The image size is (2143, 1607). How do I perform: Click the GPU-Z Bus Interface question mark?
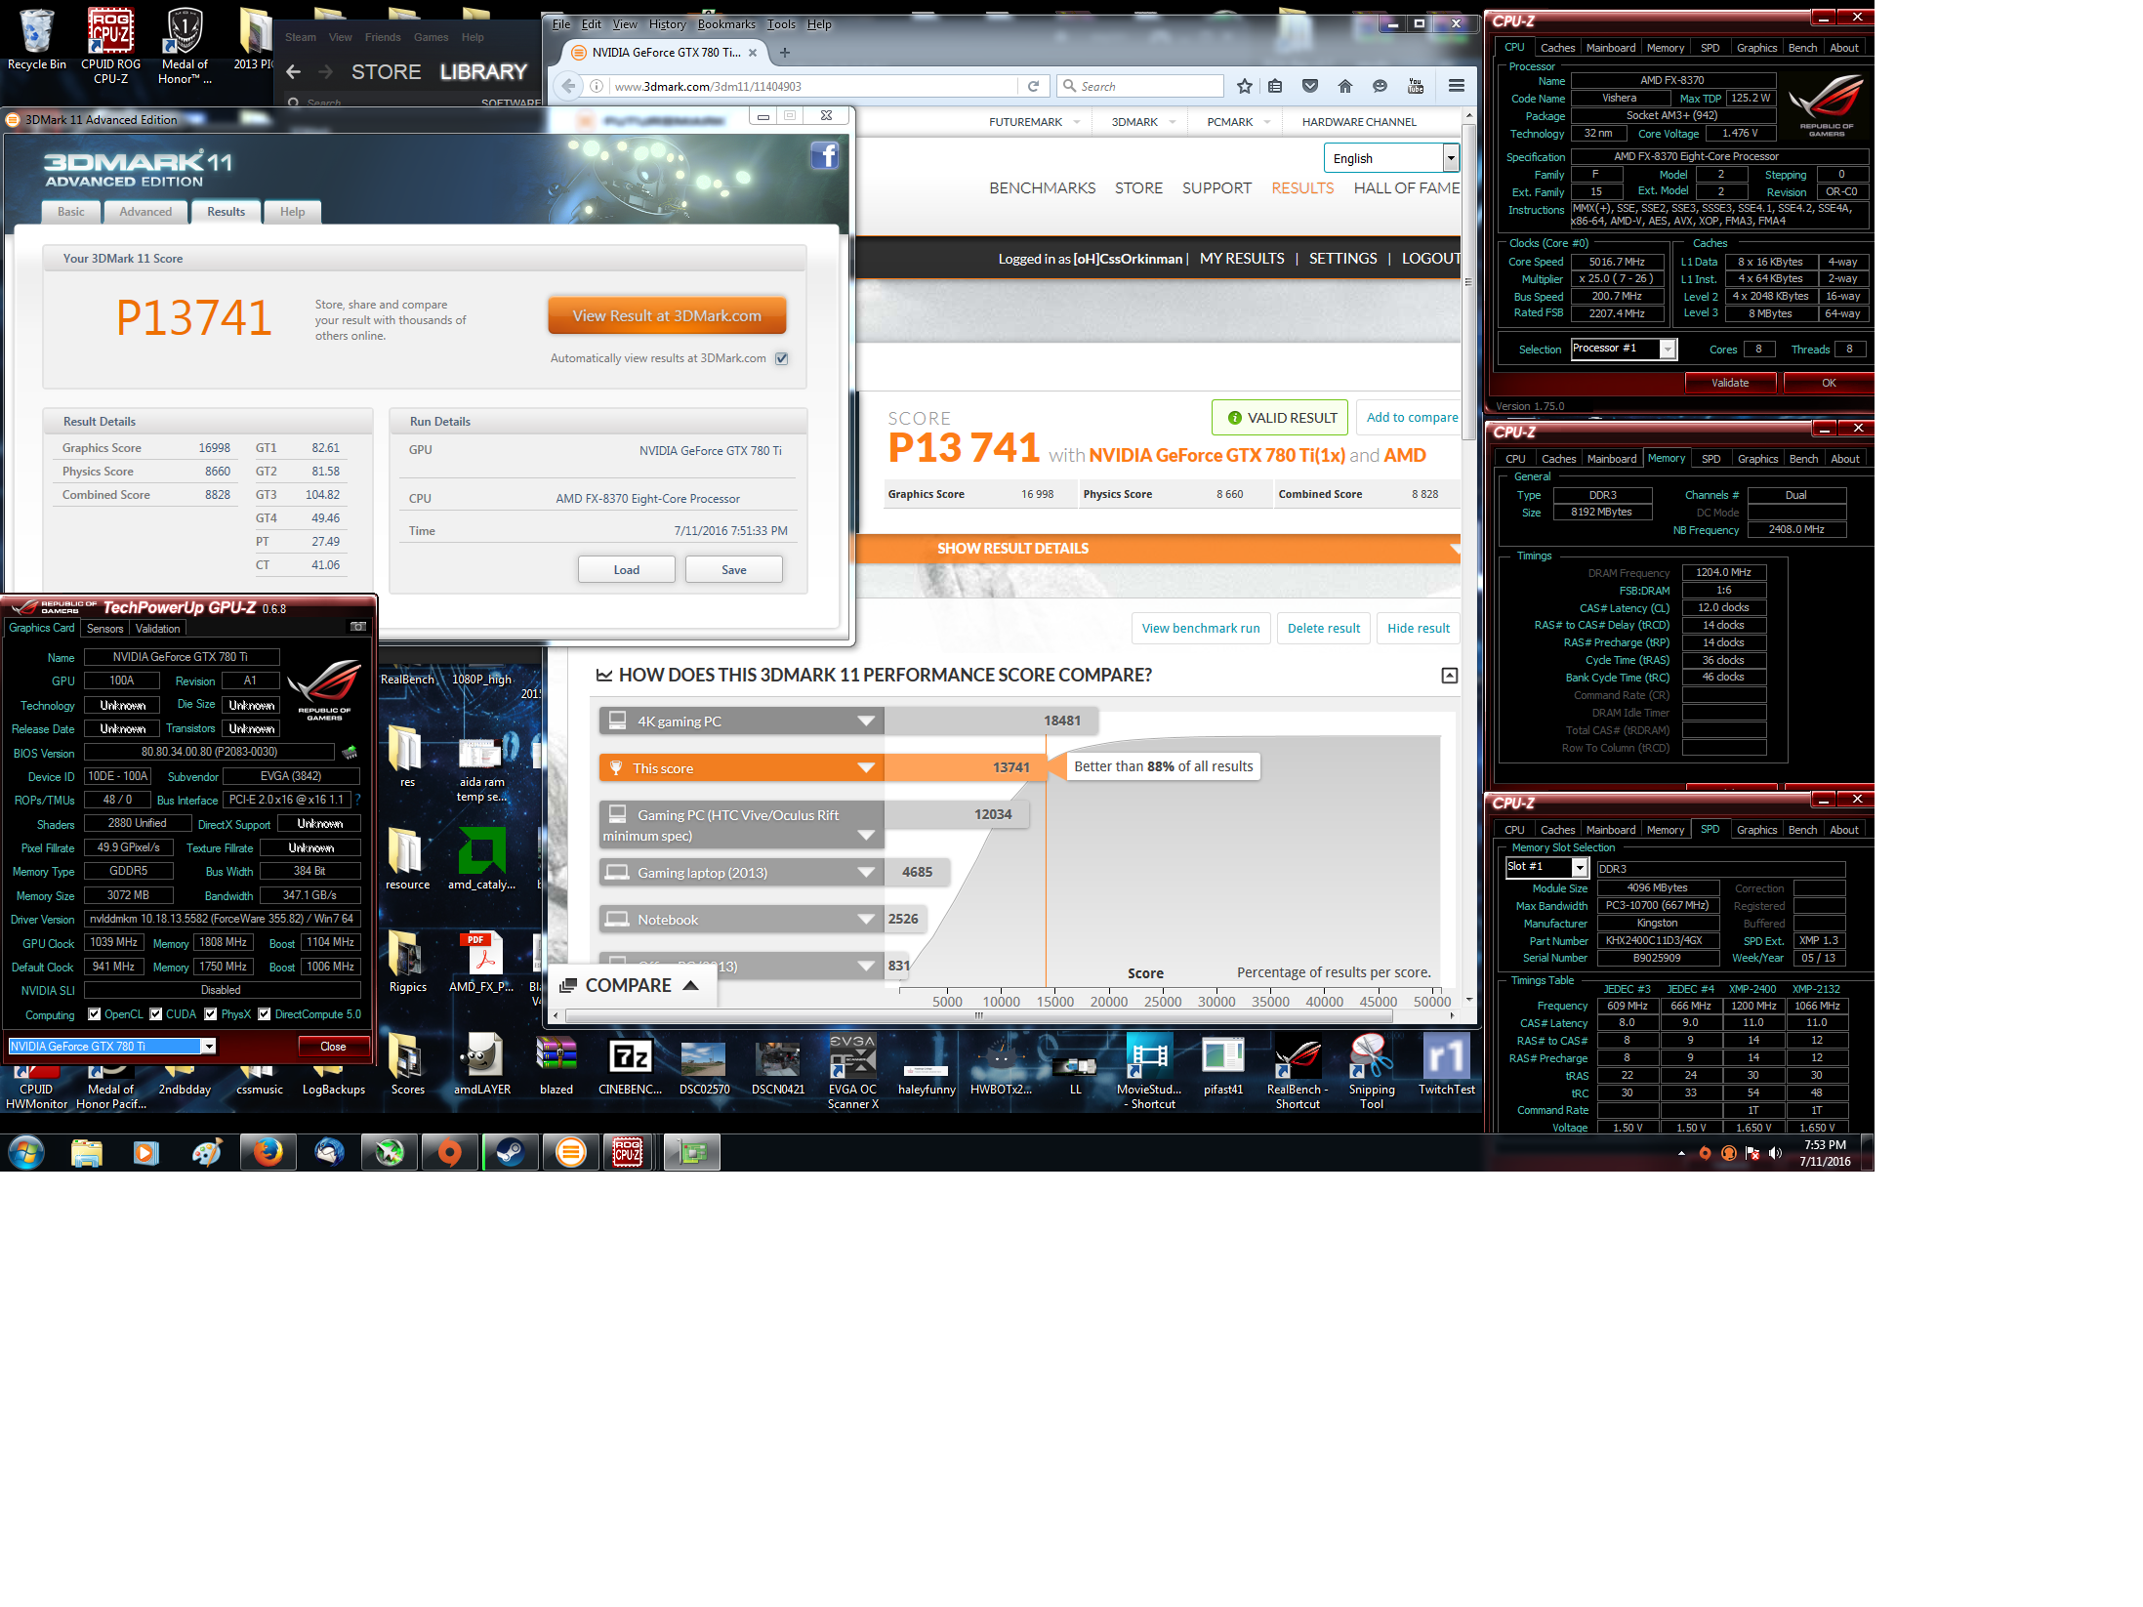357,800
